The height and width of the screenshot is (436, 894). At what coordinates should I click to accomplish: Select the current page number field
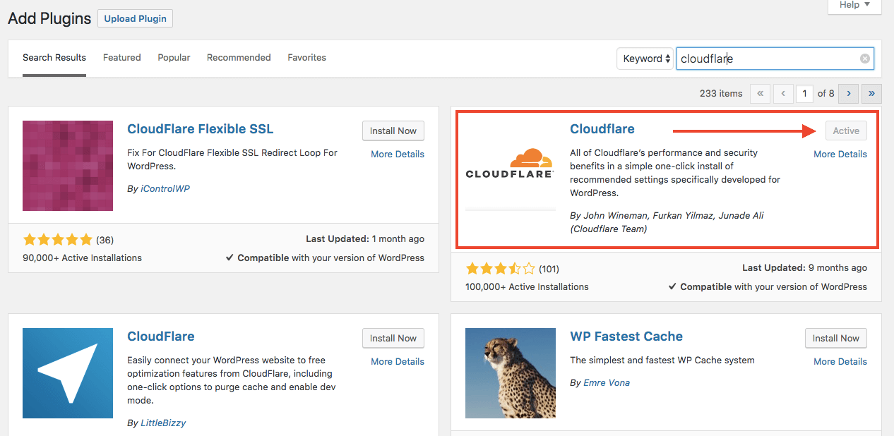(804, 93)
